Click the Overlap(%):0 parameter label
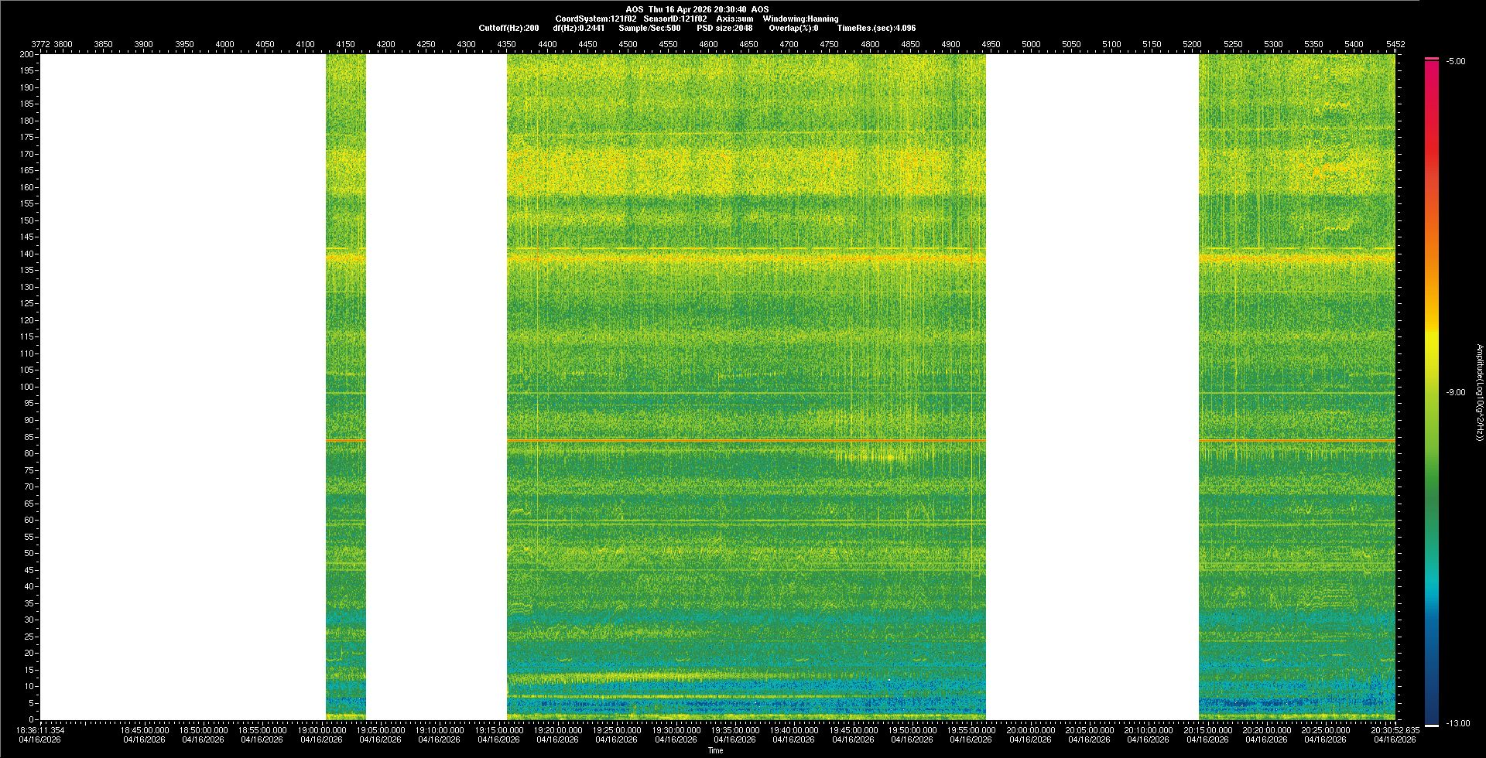The width and height of the screenshot is (1486, 758). pos(793,28)
